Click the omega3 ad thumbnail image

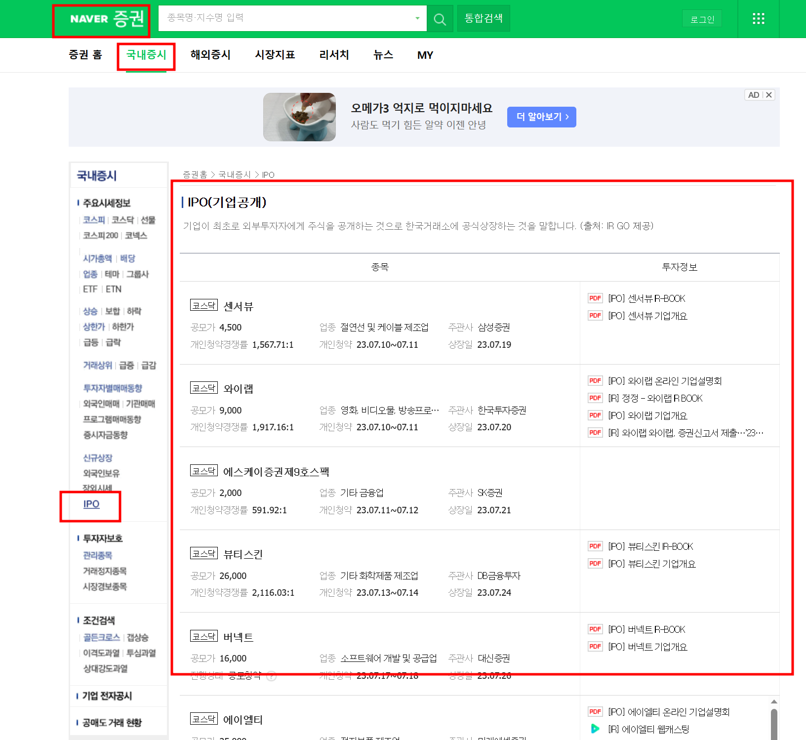[x=299, y=117]
